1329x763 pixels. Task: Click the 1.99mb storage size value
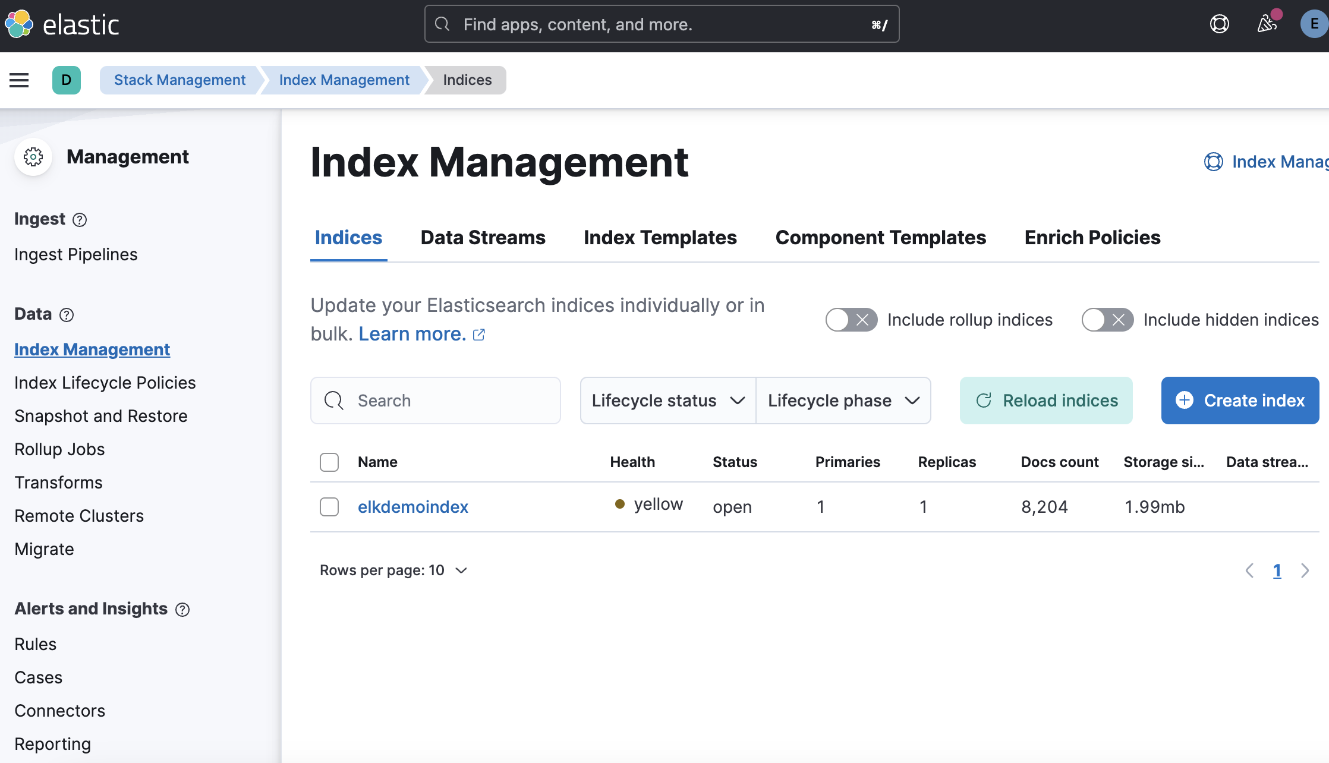(x=1154, y=507)
